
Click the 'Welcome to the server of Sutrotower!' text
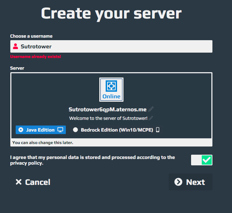pyautogui.click(x=108, y=118)
